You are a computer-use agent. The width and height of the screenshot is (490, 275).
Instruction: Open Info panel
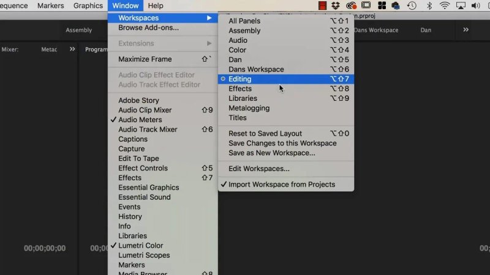[162, 226]
